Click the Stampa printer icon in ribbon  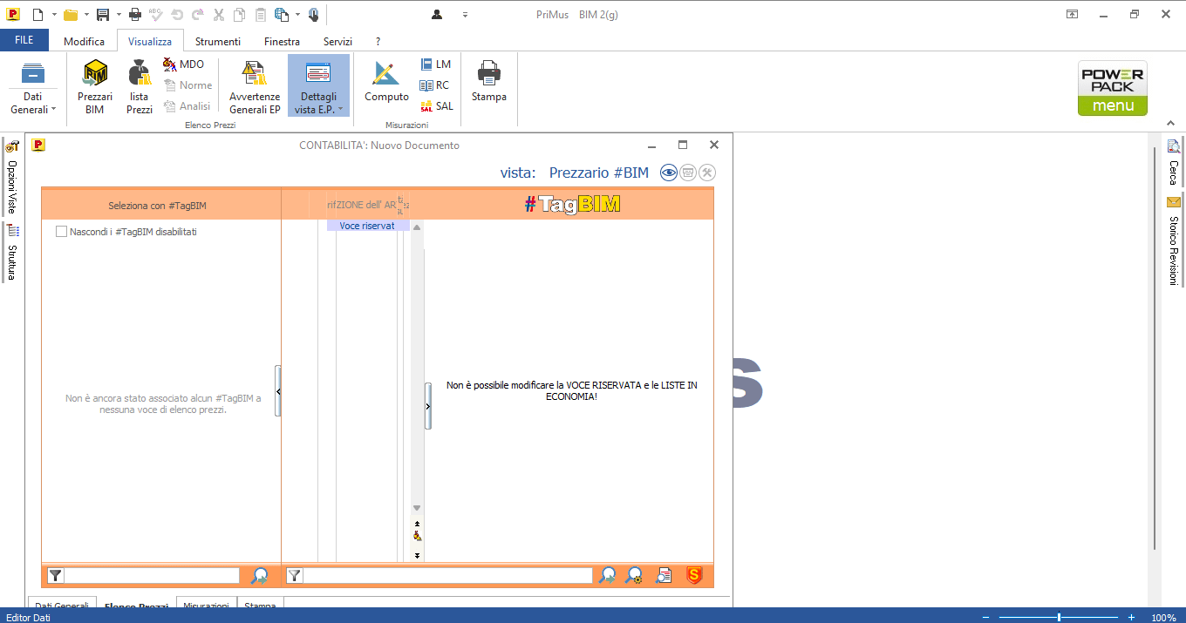click(488, 83)
